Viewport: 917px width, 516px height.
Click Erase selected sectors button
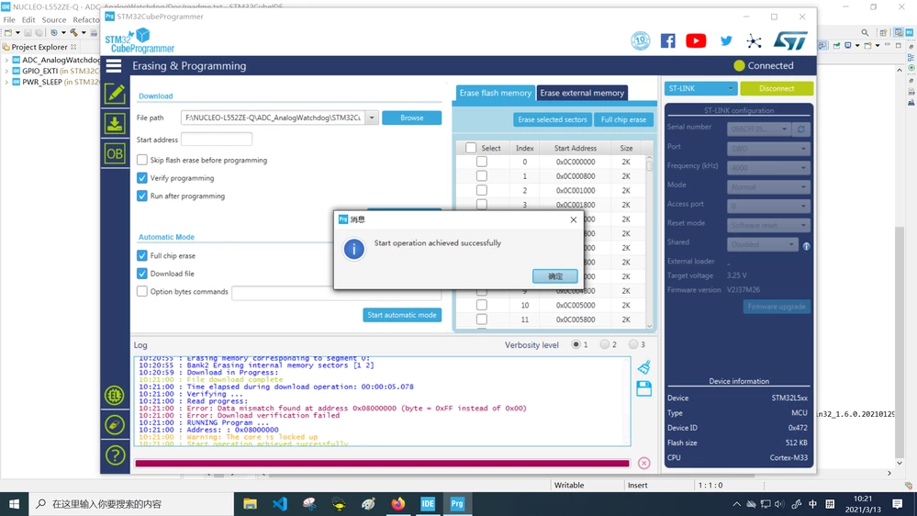(552, 119)
